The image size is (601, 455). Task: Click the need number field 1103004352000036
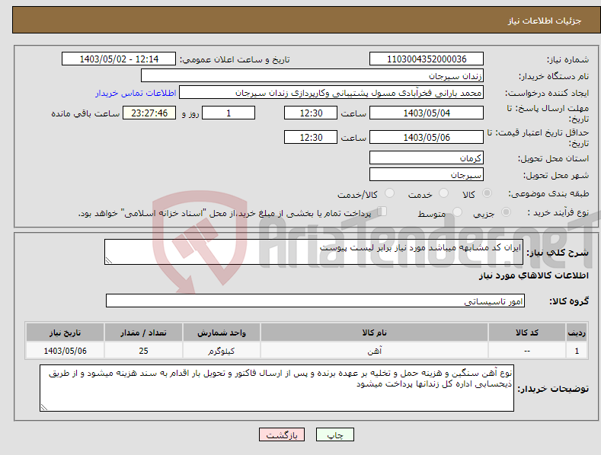[427, 59]
